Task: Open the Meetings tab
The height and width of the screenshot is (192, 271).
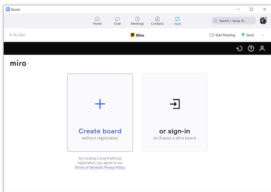Action: (x=137, y=21)
